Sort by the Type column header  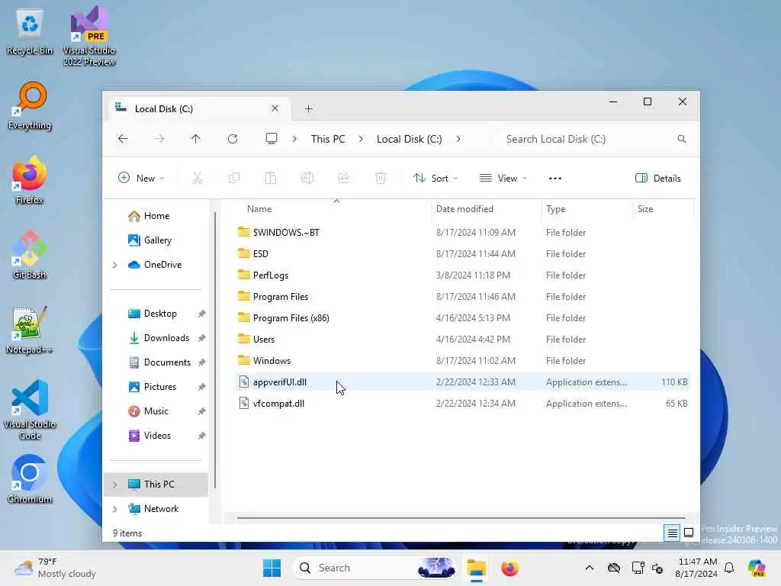click(x=555, y=209)
